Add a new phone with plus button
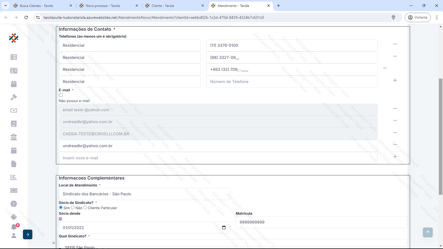The image size is (443, 249). pos(395,80)
